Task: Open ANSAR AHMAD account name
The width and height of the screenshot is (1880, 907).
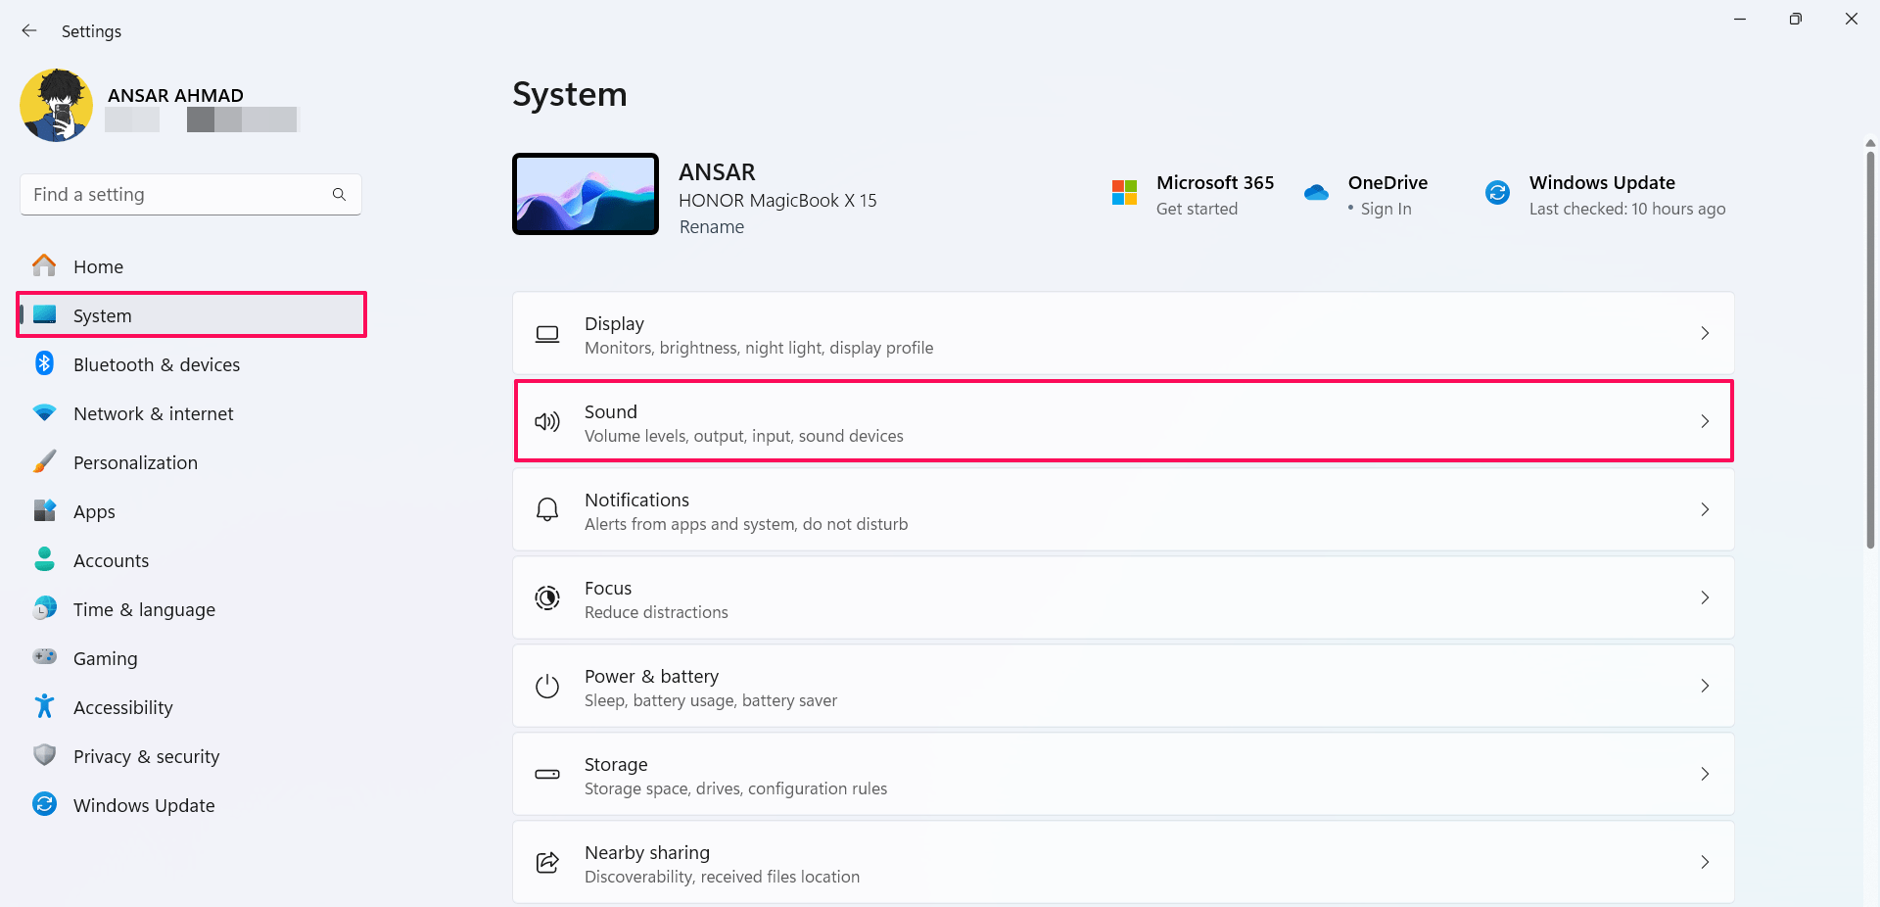Action: tap(175, 95)
